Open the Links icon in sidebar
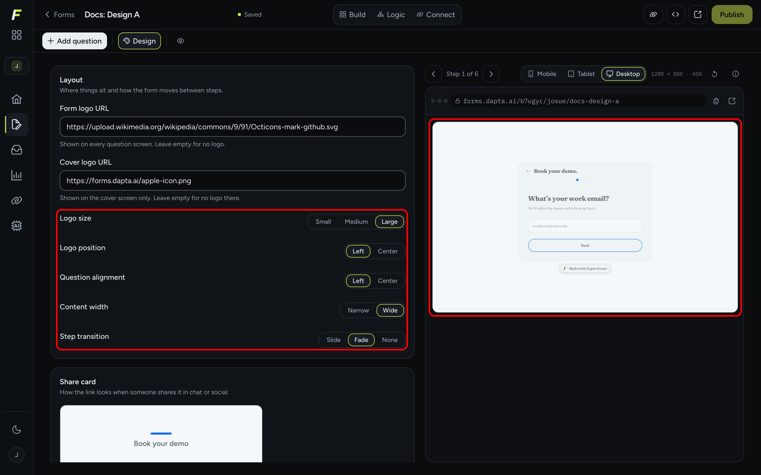Viewport: 761px width, 475px height. point(16,201)
